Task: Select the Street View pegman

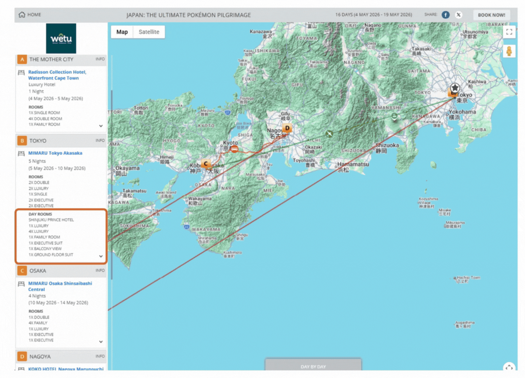Action: point(509,51)
